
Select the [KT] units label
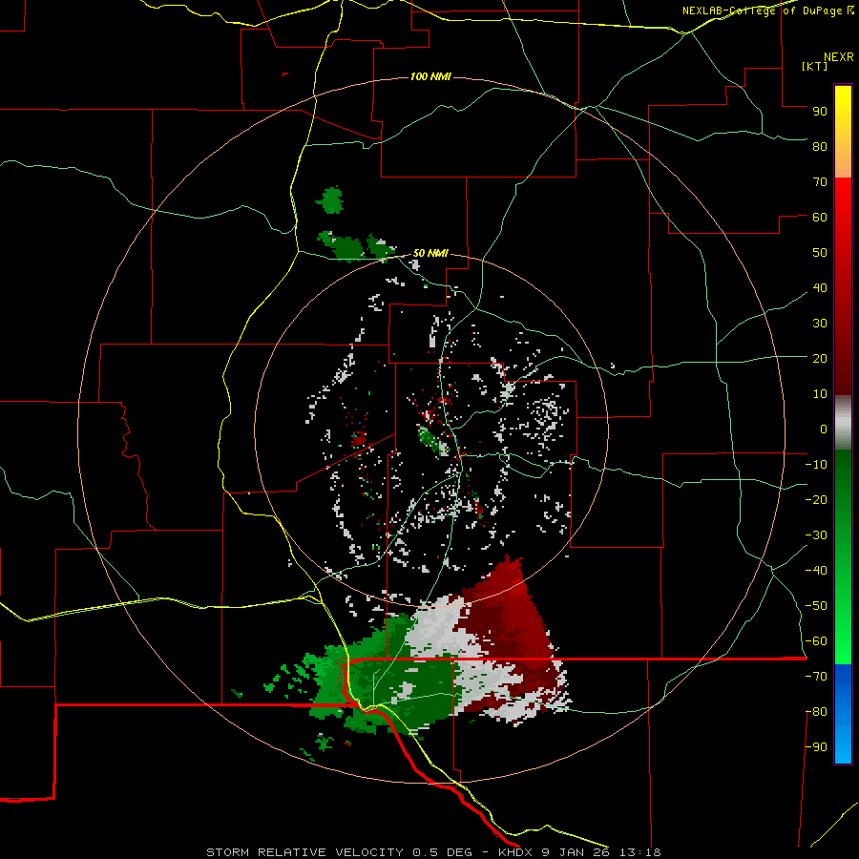(815, 66)
